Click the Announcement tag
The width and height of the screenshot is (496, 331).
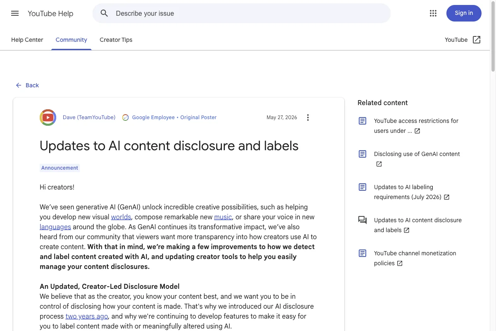click(60, 168)
